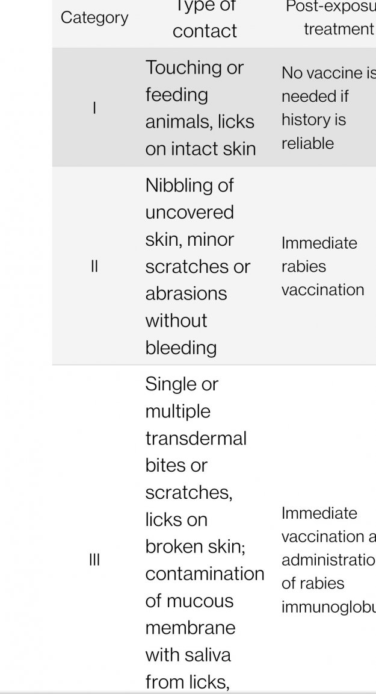
Task: Select the word "bleeding"
Action: pyautogui.click(x=180, y=348)
